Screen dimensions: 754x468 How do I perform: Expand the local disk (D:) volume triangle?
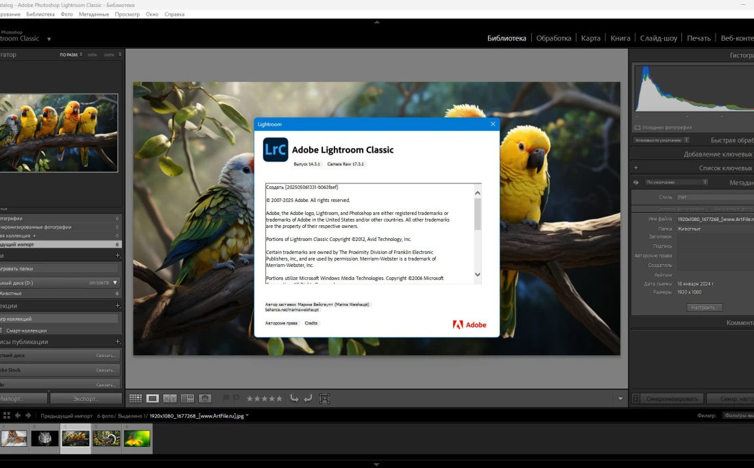[115, 282]
